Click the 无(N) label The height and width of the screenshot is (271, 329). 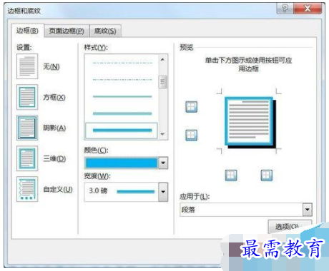pos(51,66)
